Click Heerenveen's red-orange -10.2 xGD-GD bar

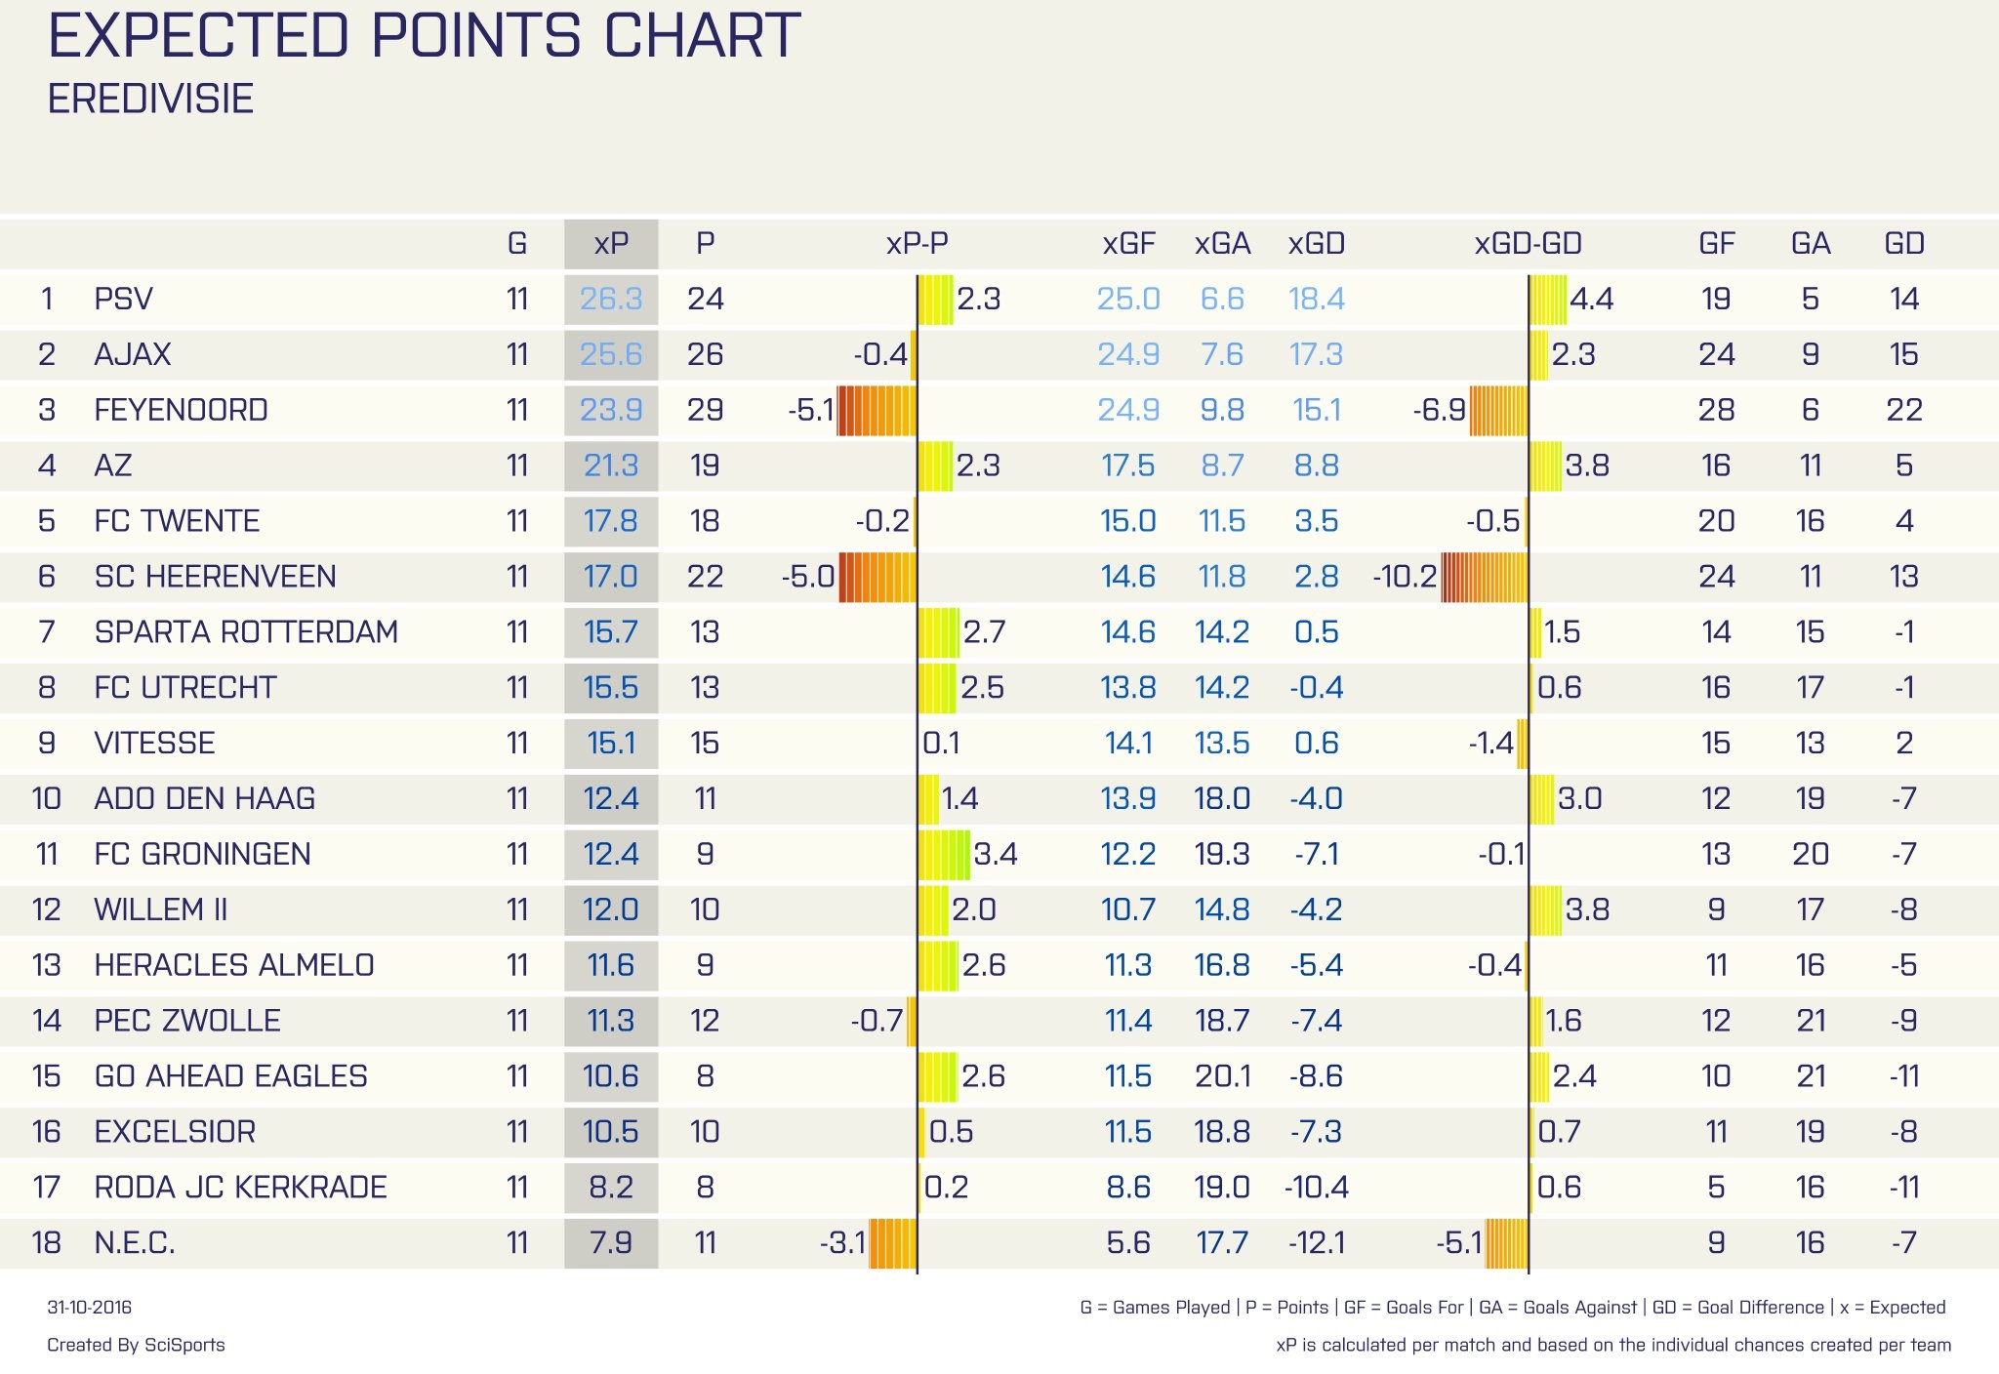(x=1484, y=577)
